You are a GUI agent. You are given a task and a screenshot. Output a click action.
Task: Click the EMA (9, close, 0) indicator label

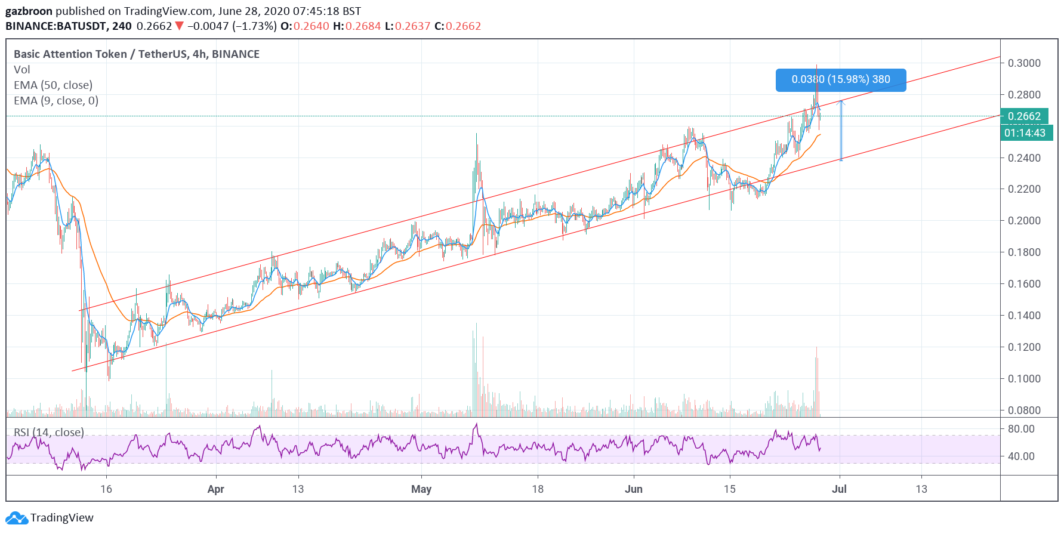(x=56, y=100)
